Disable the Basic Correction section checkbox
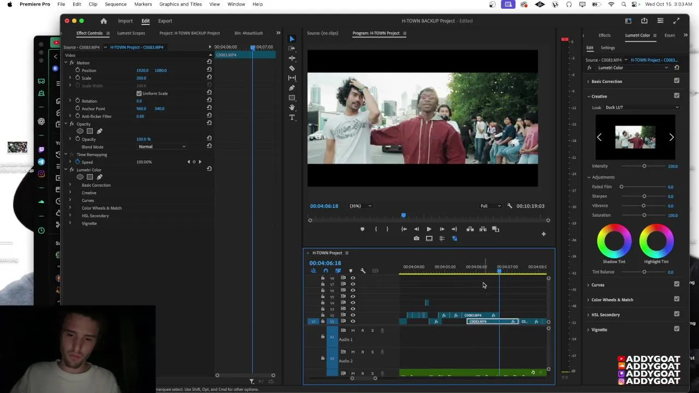699x393 pixels. click(677, 81)
